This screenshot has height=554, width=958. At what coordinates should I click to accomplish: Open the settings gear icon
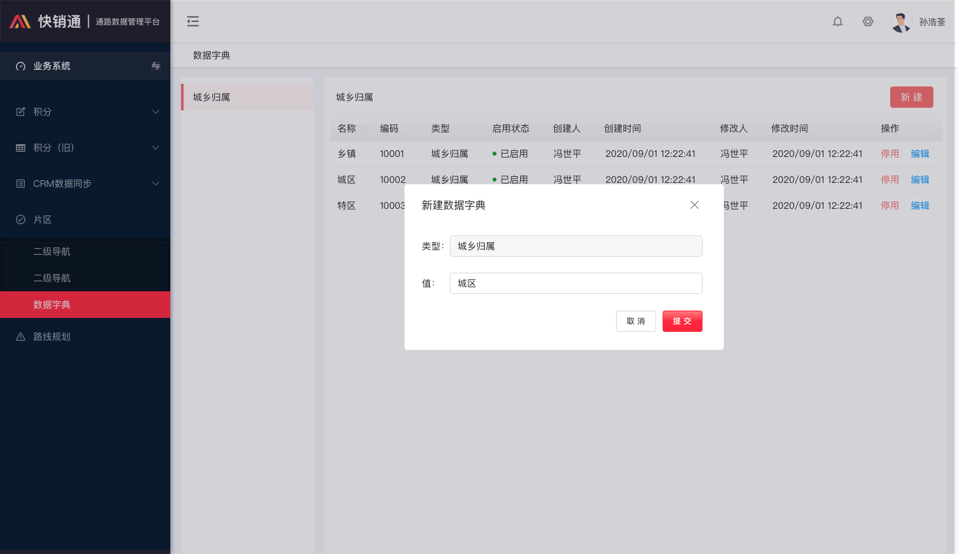tap(868, 21)
